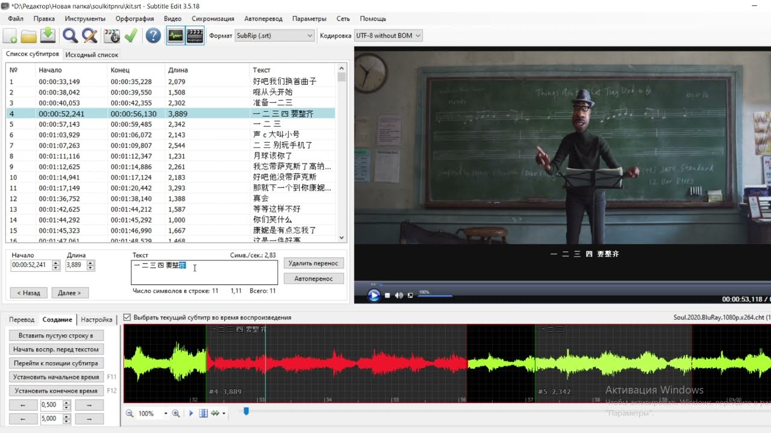Play the waveform selection with small blue arrow
This screenshot has width=771, height=433.
coord(192,413)
